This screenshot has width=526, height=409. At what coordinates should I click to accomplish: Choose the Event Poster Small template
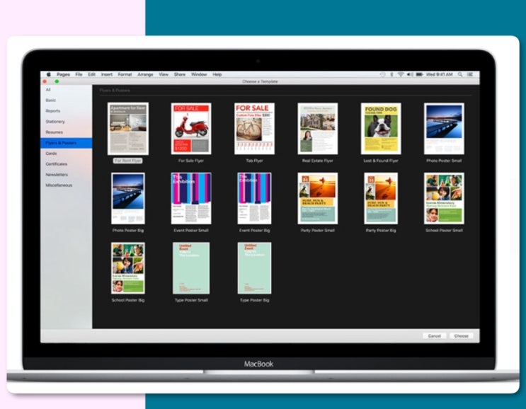191,198
